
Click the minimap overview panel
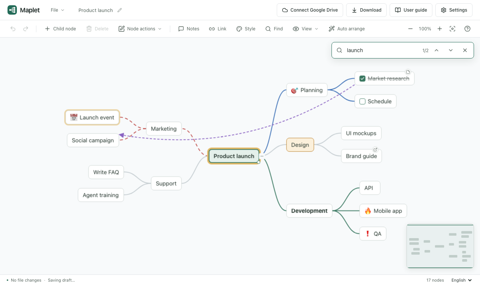pos(440,246)
